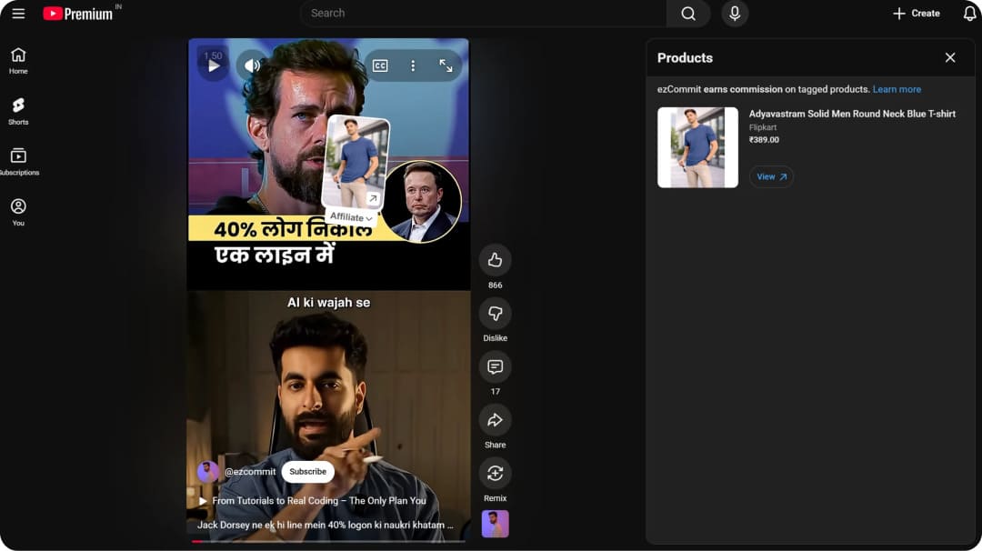Expand the Short description 'Jack Dorsey ne ek hi line'
Image resolution: width=982 pixels, height=551 pixels.
[x=325, y=526]
